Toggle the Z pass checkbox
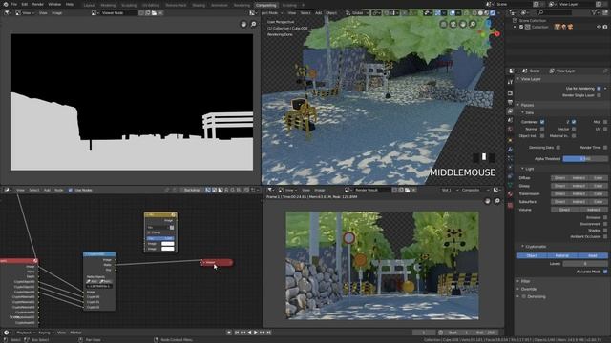This screenshot has width=611, height=343. click(574, 122)
